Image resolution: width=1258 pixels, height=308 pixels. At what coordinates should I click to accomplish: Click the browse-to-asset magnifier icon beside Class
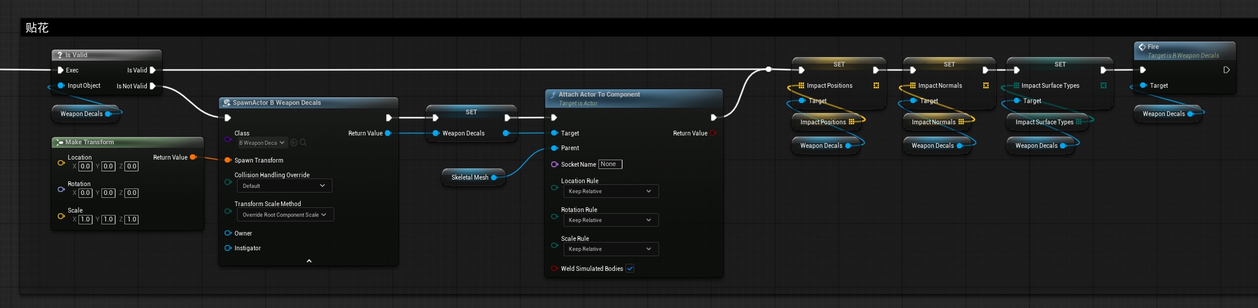[x=303, y=143]
